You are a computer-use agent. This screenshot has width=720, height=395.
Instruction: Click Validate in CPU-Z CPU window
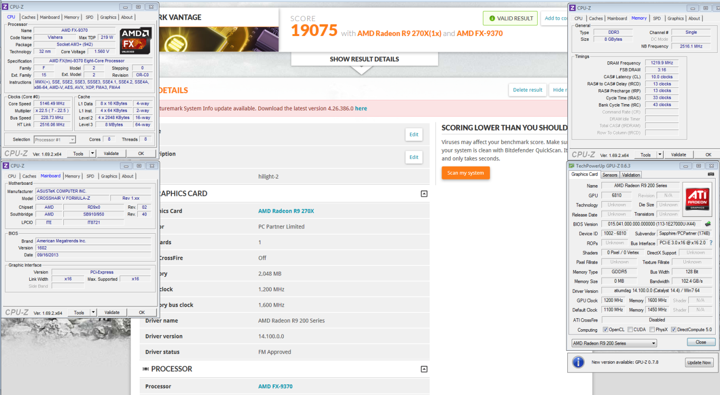(111, 154)
